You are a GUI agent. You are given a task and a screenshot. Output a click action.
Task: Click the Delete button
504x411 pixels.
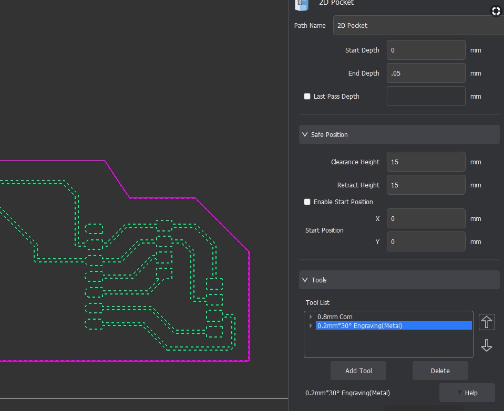(x=440, y=371)
